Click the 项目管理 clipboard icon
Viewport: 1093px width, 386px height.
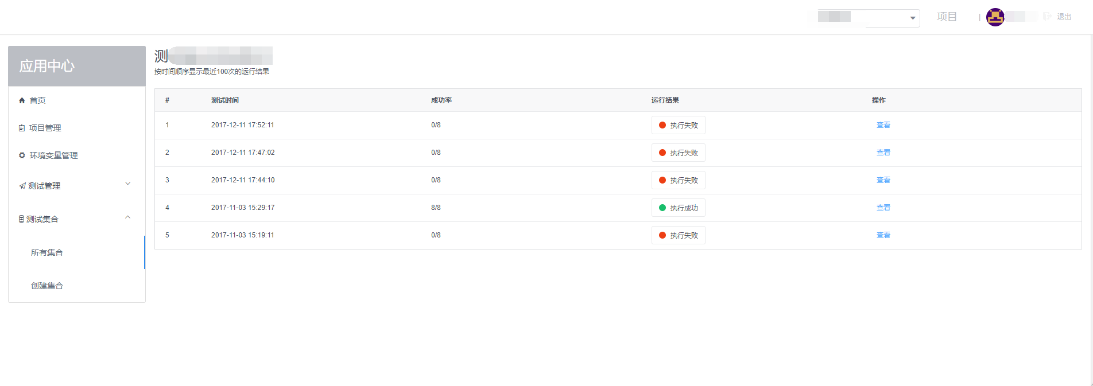pos(22,128)
